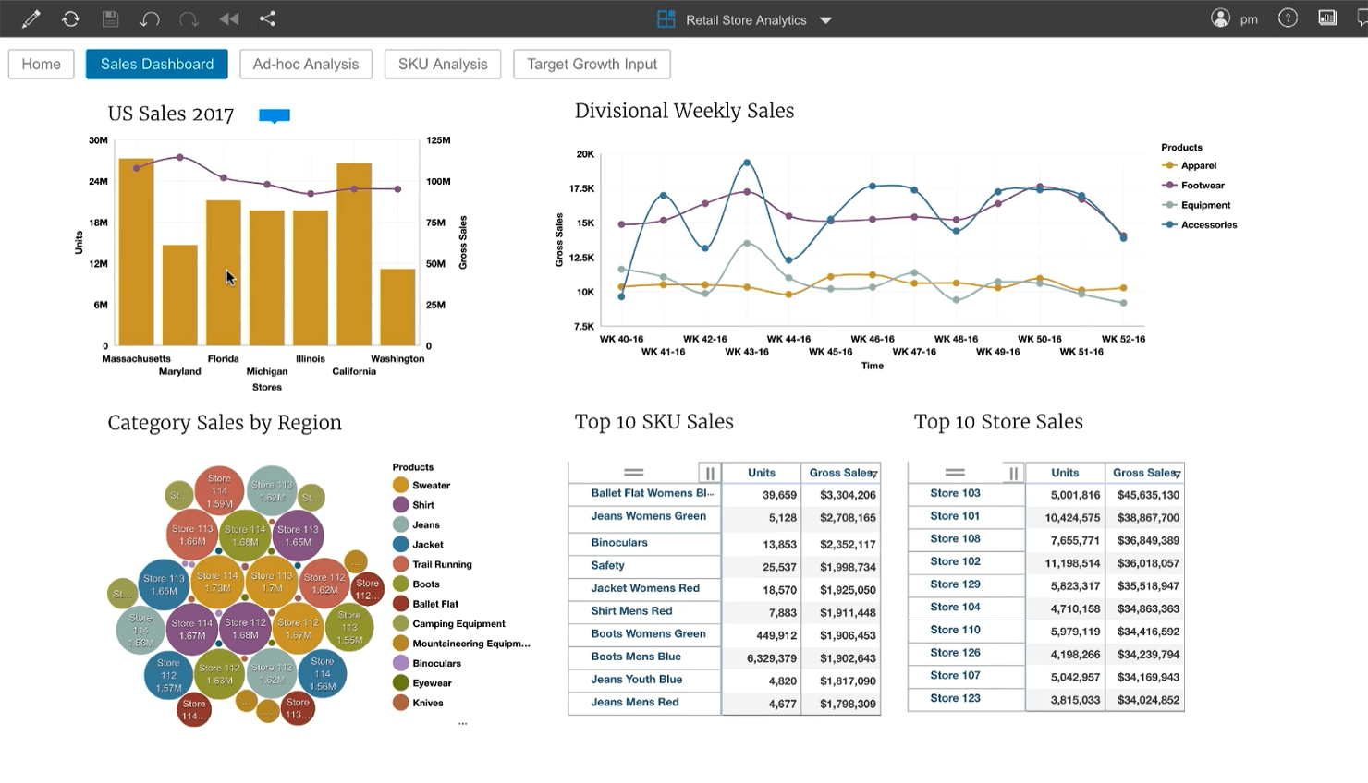Image resolution: width=1368 pixels, height=783 pixels.
Task: Click the SKU table column handle icon
Action: click(x=710, y=474)
